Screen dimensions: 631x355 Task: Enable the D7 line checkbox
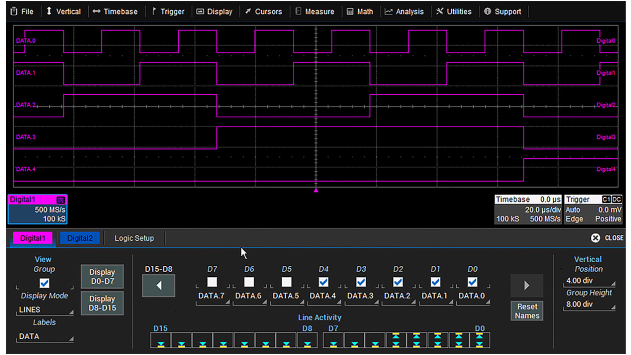212,282
